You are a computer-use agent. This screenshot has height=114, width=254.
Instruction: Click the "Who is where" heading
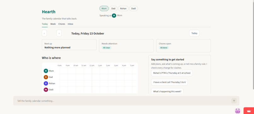[x=51, y=58]
